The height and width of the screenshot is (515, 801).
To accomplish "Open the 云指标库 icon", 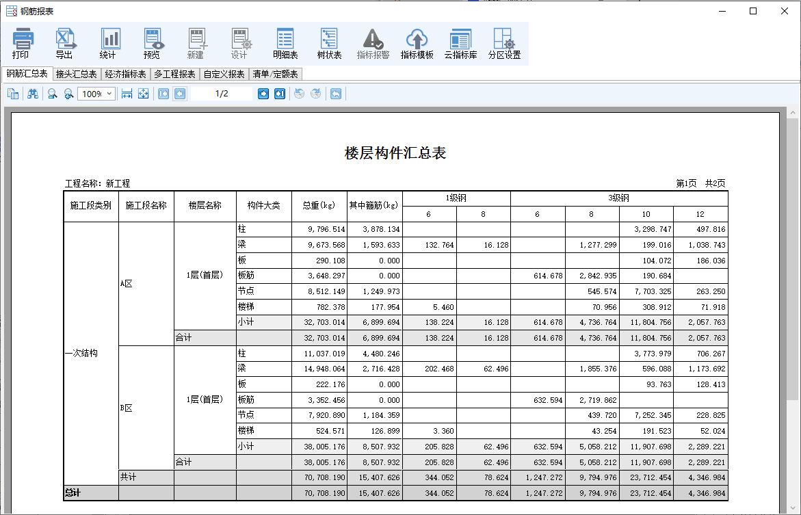I will [461, 43].
